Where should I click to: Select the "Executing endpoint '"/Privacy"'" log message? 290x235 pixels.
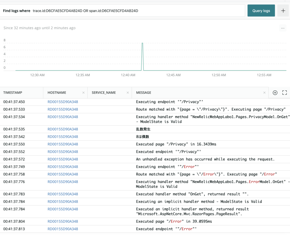coord(169,102)
